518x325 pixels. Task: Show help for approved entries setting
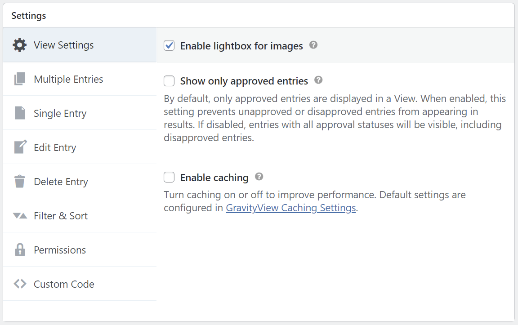(318, 80)
